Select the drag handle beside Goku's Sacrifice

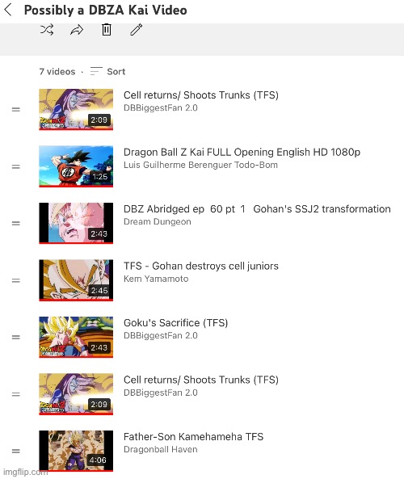click(x=16, y=337)
